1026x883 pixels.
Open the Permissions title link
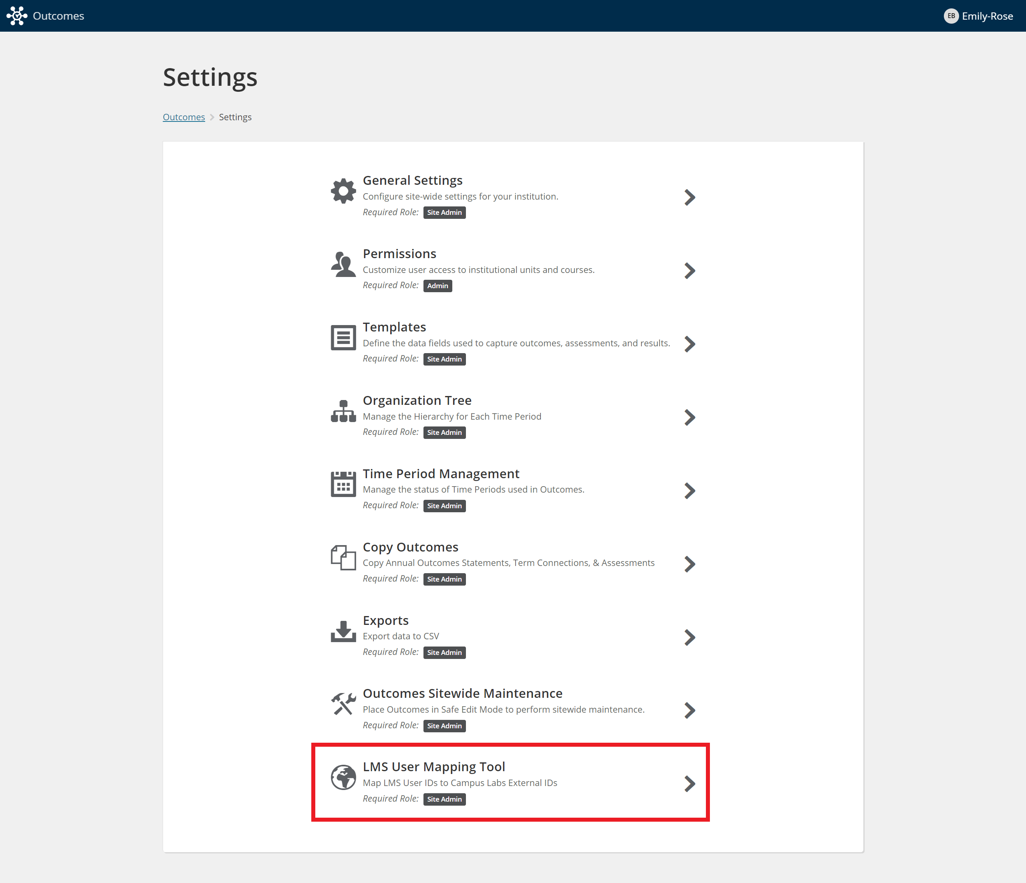pos(399,254)
